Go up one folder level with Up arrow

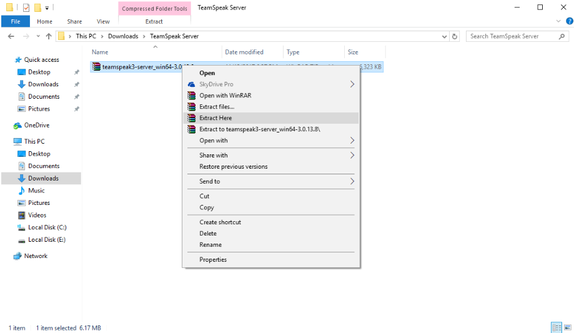pos(49,36)
